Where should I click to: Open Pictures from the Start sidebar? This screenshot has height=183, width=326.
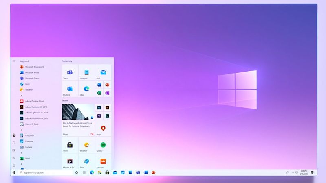pyautogui.click(x=14, y=150)
